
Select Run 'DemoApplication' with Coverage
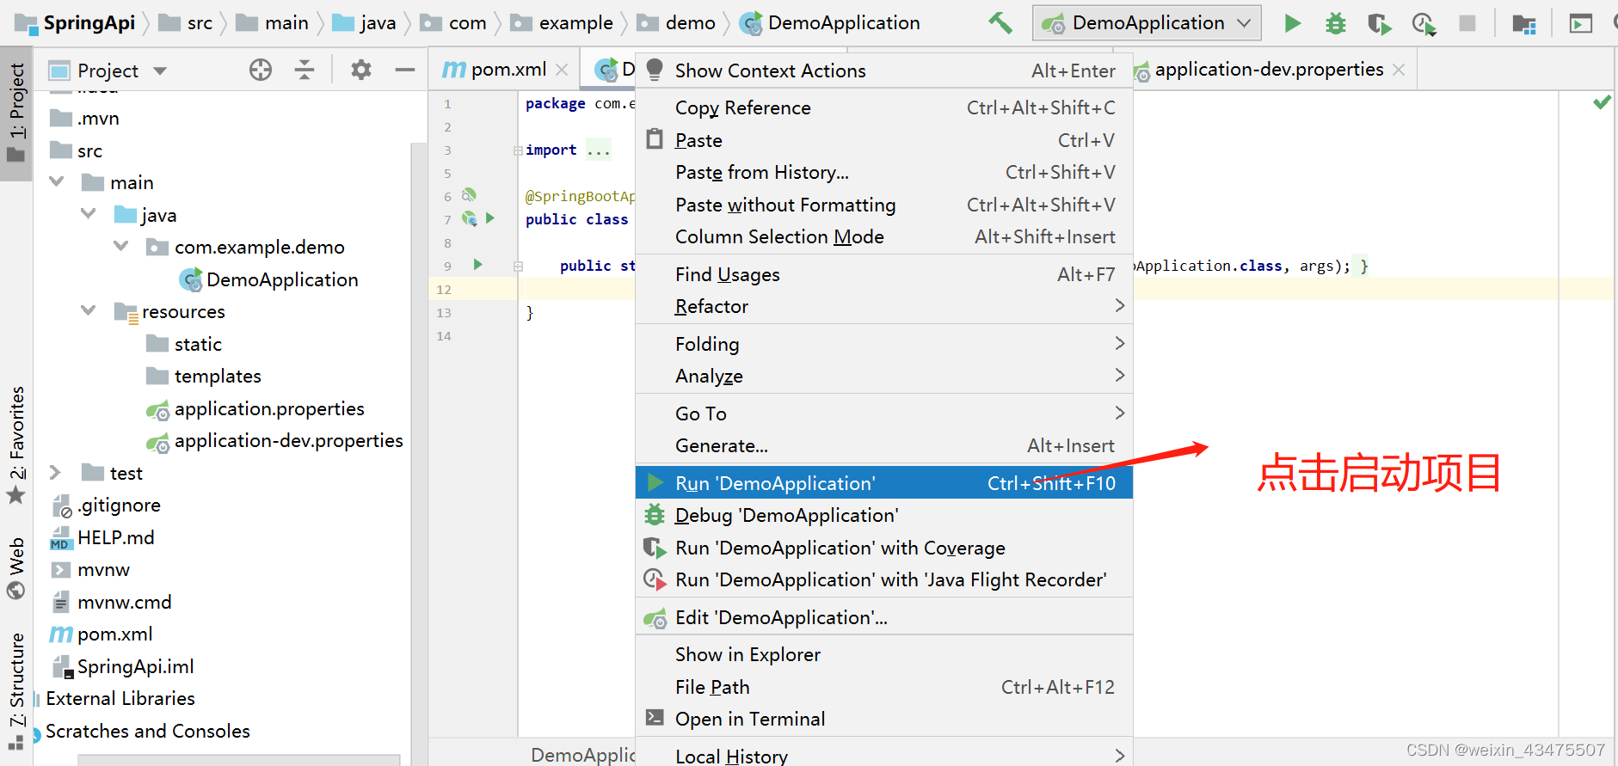click(883, 548)
